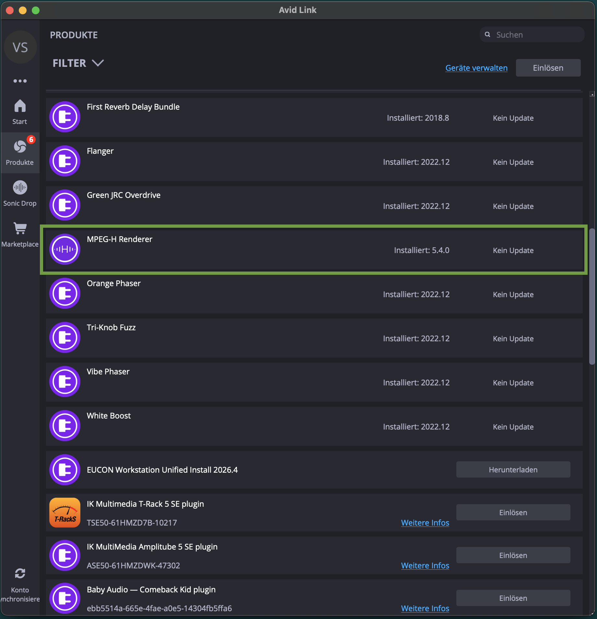The image size is (597, 619).
Task: Select the Tri-Knob Fuzz name
Action: tap(111, 327)
